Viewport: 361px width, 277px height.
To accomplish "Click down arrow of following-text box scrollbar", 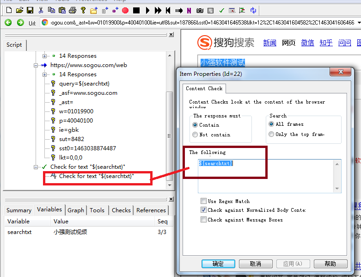I will point(337,189).
